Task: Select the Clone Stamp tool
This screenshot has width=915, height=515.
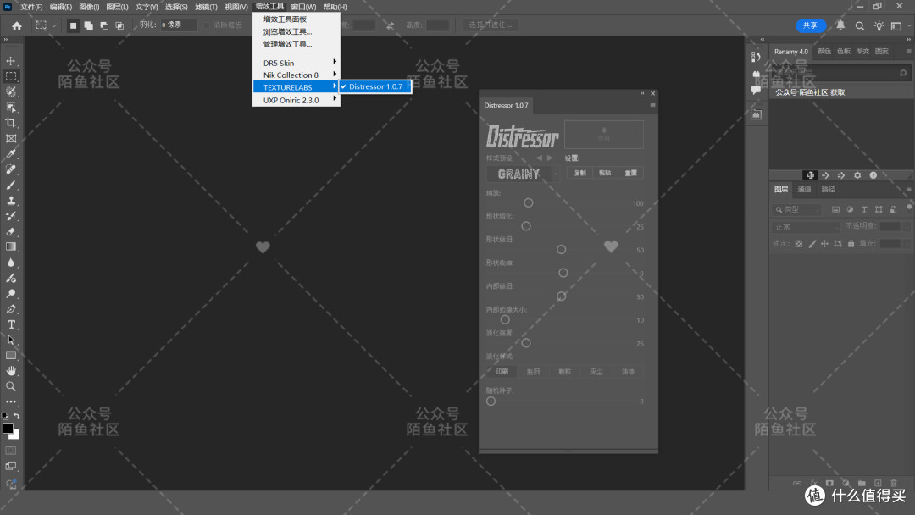Action: [x=10, y=201]
